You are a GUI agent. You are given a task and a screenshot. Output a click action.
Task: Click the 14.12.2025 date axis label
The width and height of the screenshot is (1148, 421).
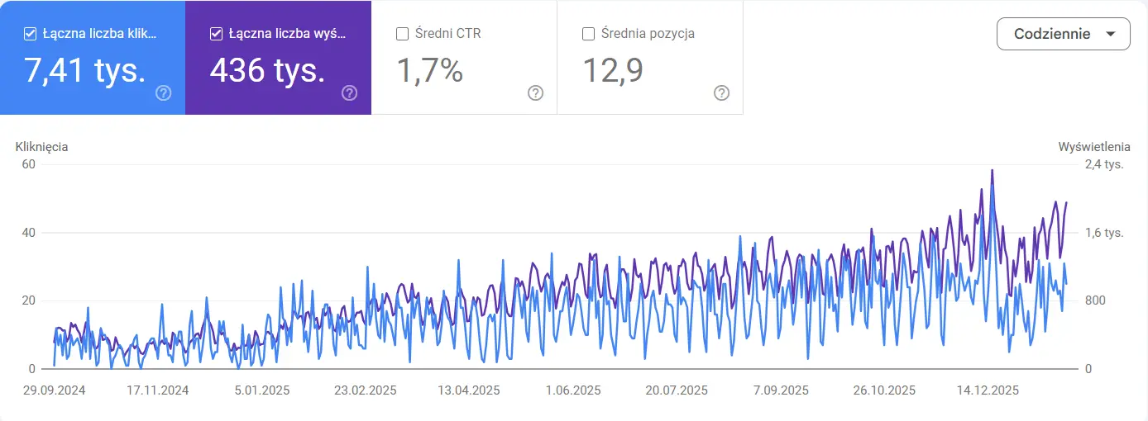click(988, 390)
